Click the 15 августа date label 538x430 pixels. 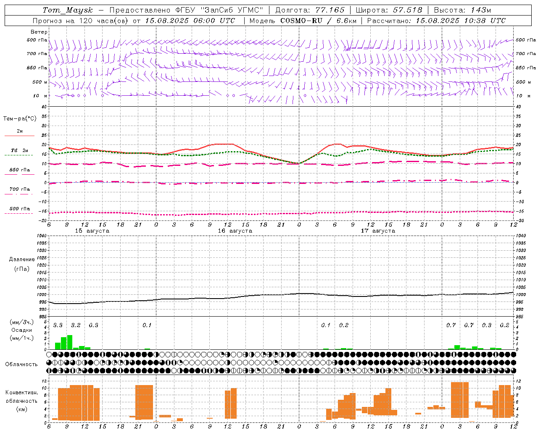point(92,231)
